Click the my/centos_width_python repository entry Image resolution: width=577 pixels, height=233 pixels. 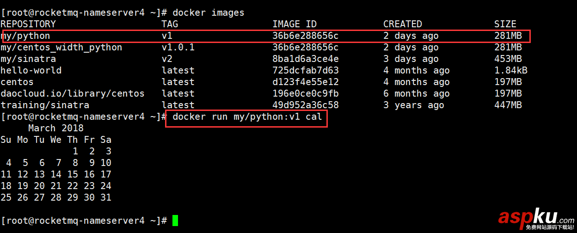[61, 47]
